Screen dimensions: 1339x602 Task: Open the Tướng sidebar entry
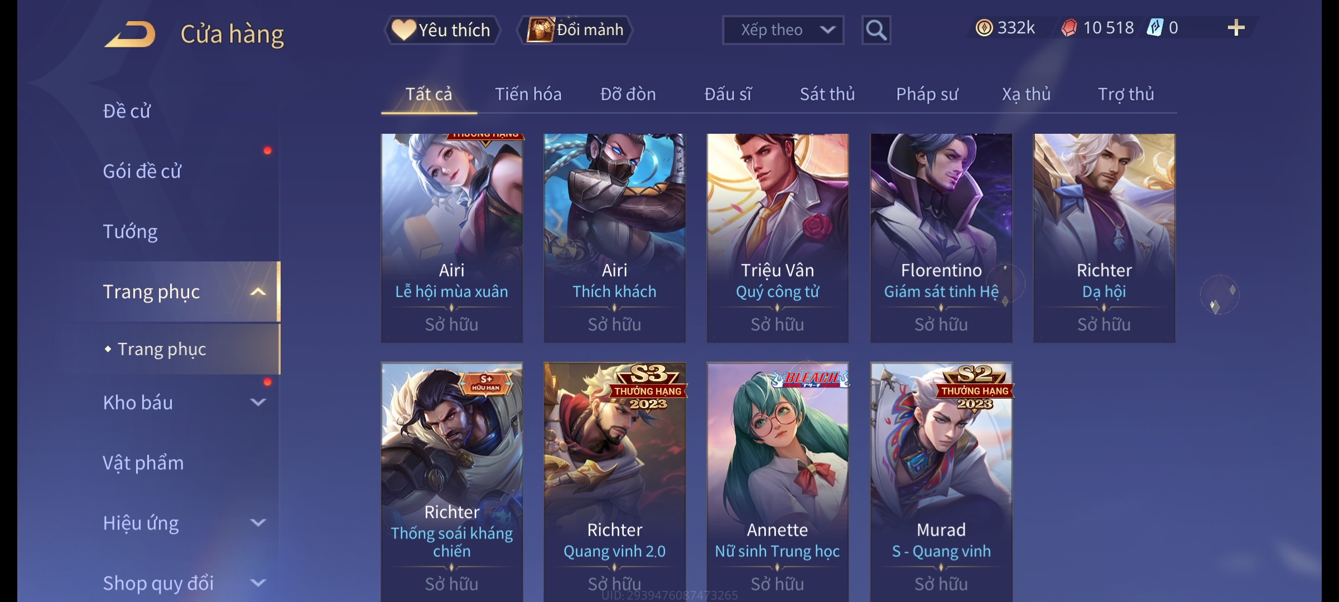[x=130, y=231]
